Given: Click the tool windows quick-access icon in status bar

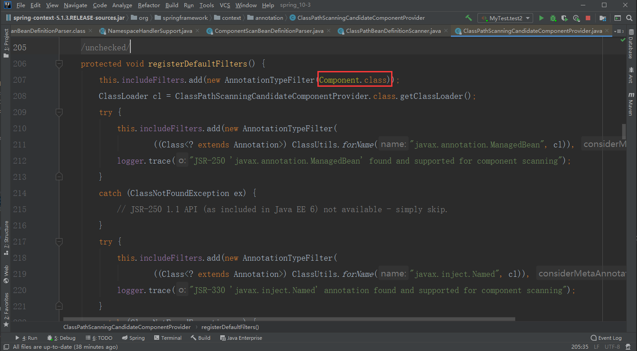Looking at the screenshot, I should [x=6, y=347].
